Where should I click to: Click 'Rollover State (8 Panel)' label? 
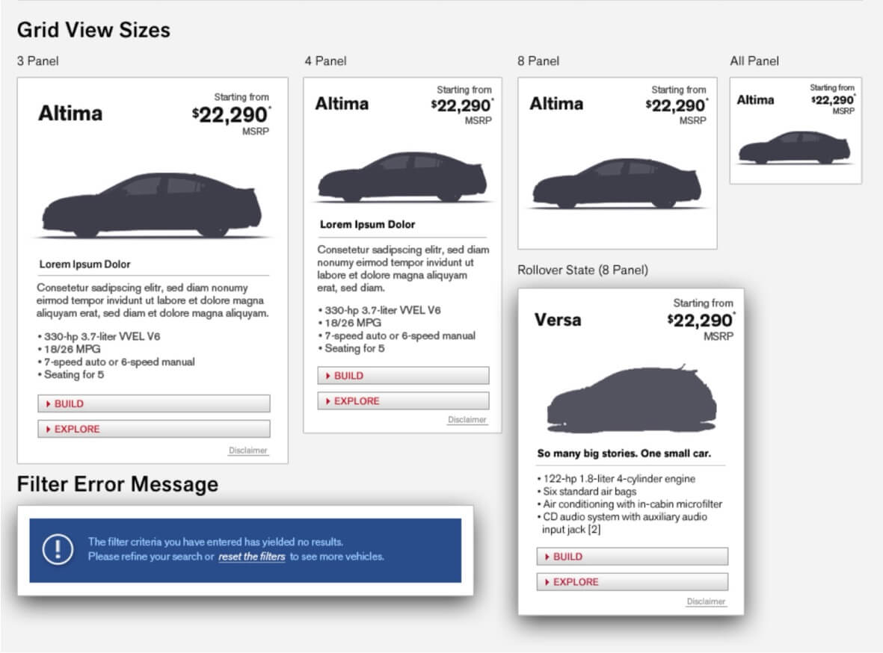coord(583,270)
